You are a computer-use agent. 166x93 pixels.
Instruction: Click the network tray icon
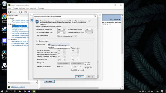click(x=146, y=91)
